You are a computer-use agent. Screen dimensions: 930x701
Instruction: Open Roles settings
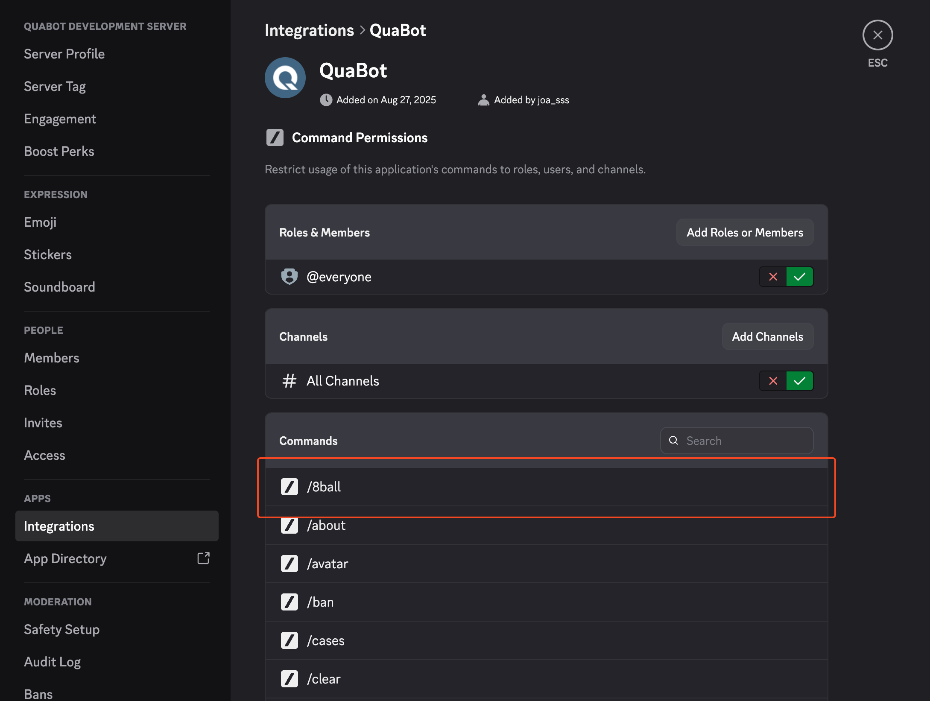[117, 390]
